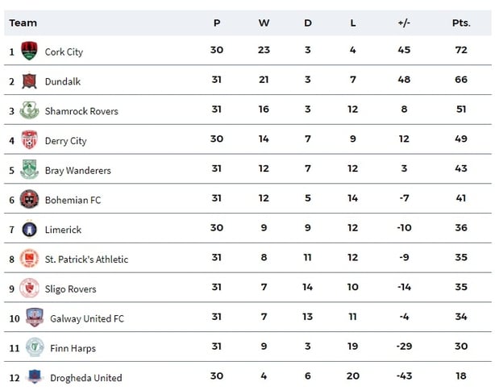The width and height of the screenshot is (495, 390).
Task: Click the Shamrock Rovers crest icon
Action: click(x=29, y=110)
